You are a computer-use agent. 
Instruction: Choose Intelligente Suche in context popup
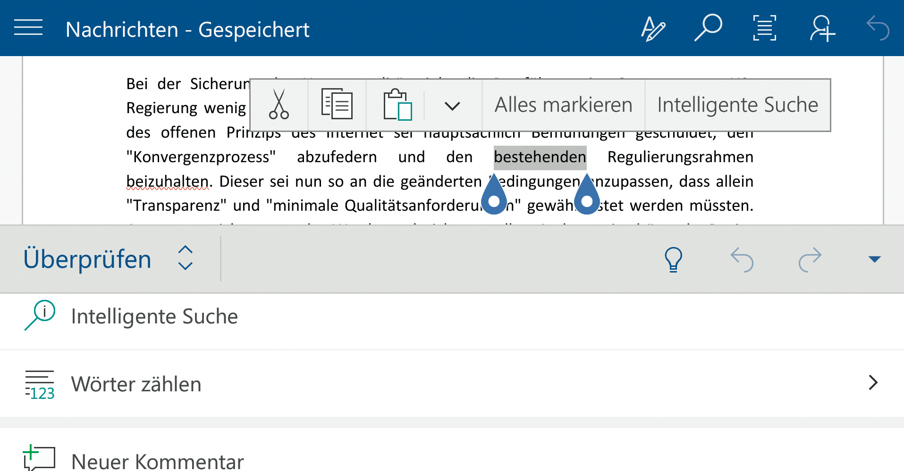(737, 105)
